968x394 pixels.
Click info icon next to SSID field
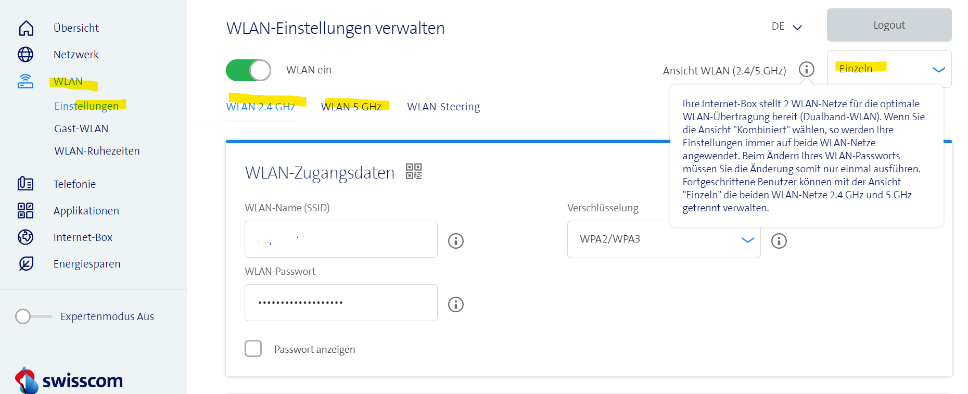click(x=456, y=241)
